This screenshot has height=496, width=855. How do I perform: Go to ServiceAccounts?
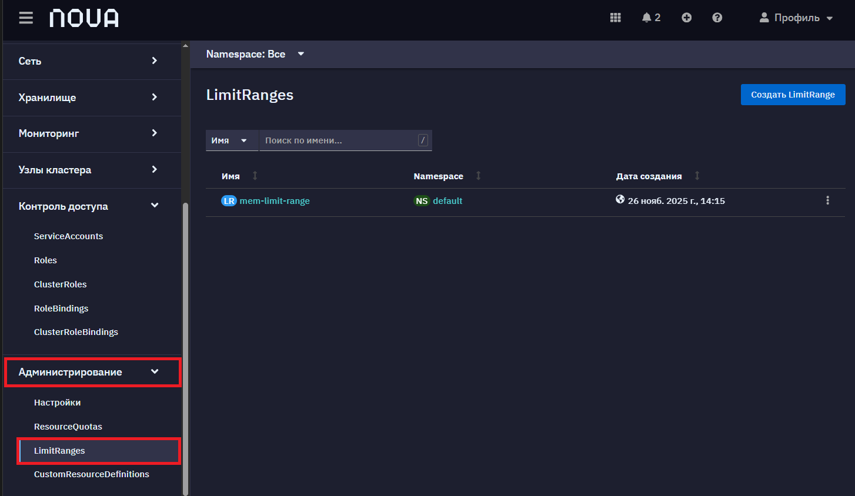(68, 236)
